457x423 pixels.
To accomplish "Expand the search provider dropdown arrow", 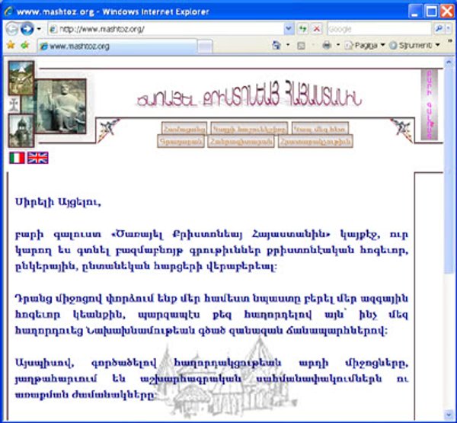I will pyautogui.click(x=450, y=29).
